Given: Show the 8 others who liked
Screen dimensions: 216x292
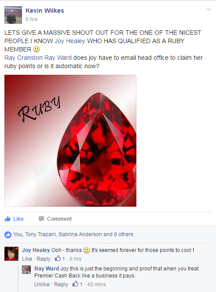Looking at the screenshot, I should 124,234.
